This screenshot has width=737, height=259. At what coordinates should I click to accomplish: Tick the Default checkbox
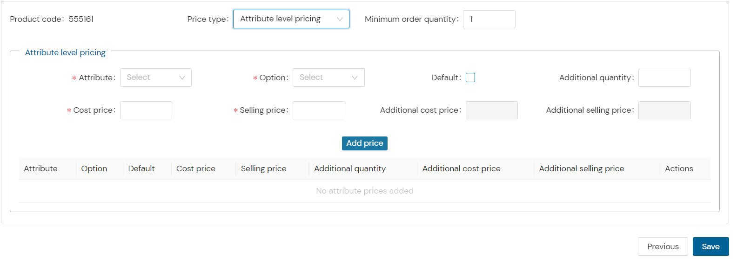[x=470, y=78]
